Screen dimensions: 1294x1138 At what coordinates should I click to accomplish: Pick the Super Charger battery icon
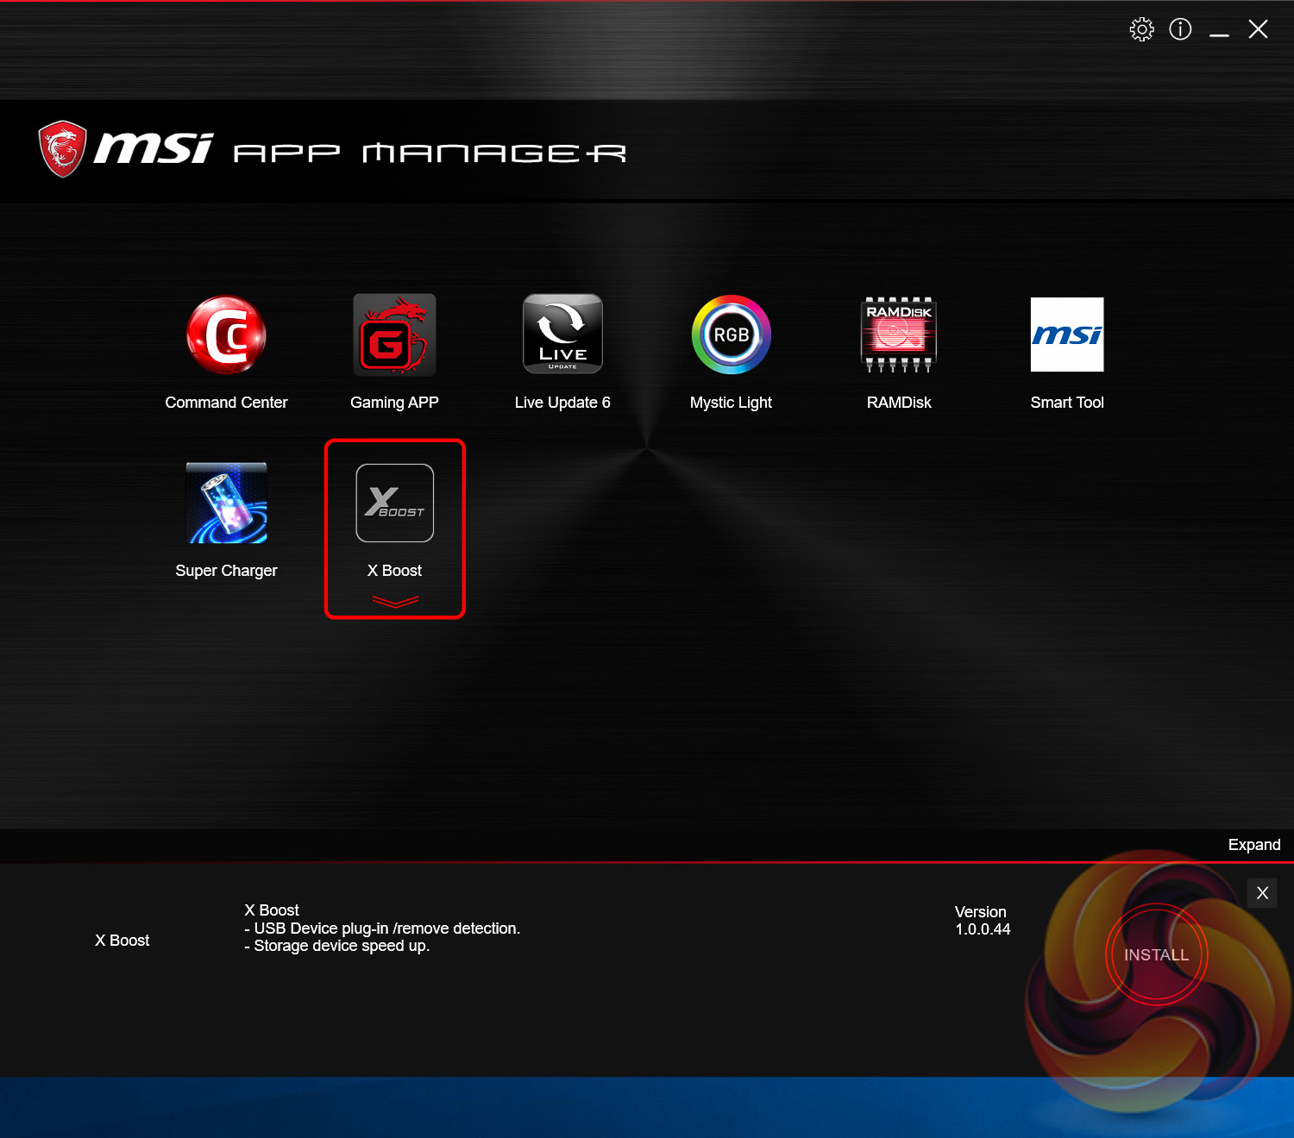pos(226,503)
